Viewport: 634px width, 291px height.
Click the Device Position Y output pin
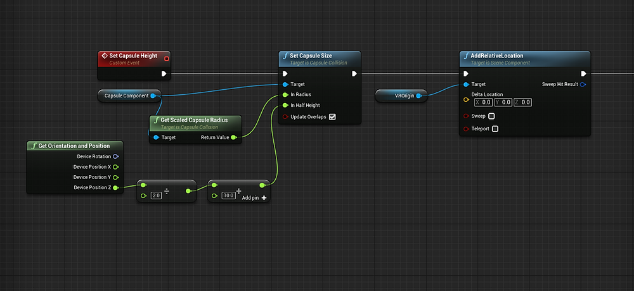115,177
